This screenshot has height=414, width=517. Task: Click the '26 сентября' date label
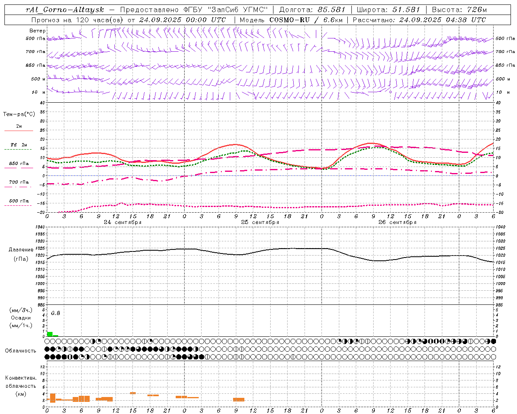397,222
